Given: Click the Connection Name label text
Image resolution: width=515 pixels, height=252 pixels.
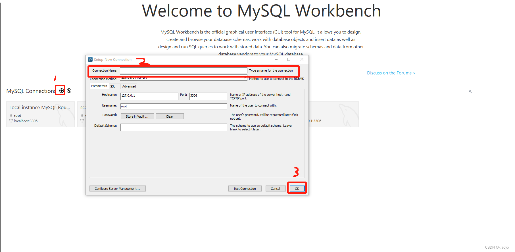Looking at the screenshot, I should [105, 70].
